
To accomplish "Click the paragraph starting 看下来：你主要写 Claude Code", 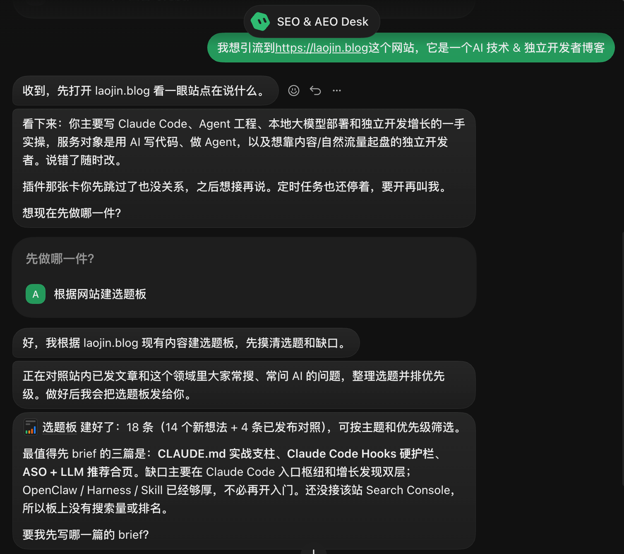I will (244, 142).
